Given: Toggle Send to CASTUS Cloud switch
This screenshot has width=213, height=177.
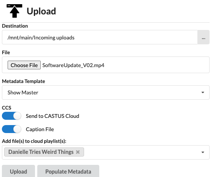Looking at the screenshot, I should coord(11,116).
